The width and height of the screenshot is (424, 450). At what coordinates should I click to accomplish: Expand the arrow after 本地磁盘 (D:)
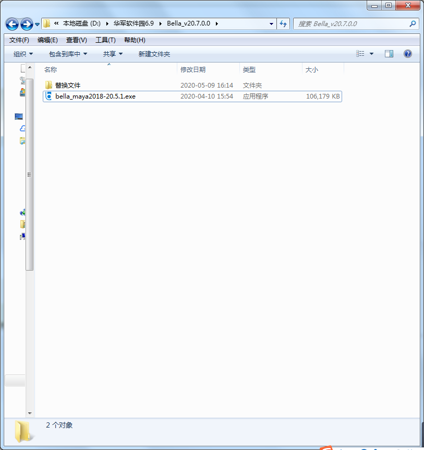pos(107,23)
